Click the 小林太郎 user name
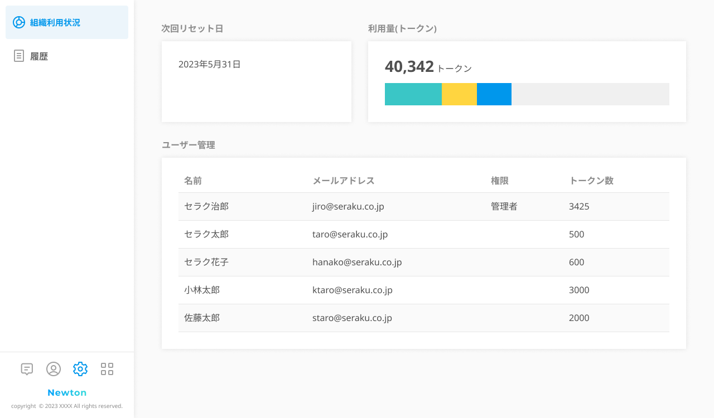The height and width of the screenshot is (418, 714). pos(202,290)
